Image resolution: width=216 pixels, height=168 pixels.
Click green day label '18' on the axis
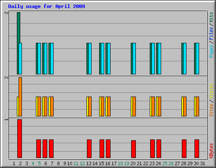[x=120, y=163]
